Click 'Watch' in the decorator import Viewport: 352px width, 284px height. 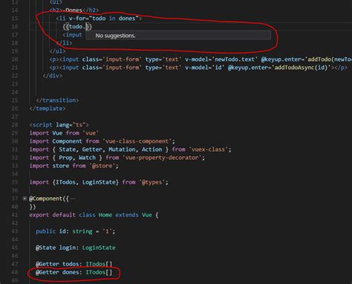pyautogui.click(x=87, y=158)
